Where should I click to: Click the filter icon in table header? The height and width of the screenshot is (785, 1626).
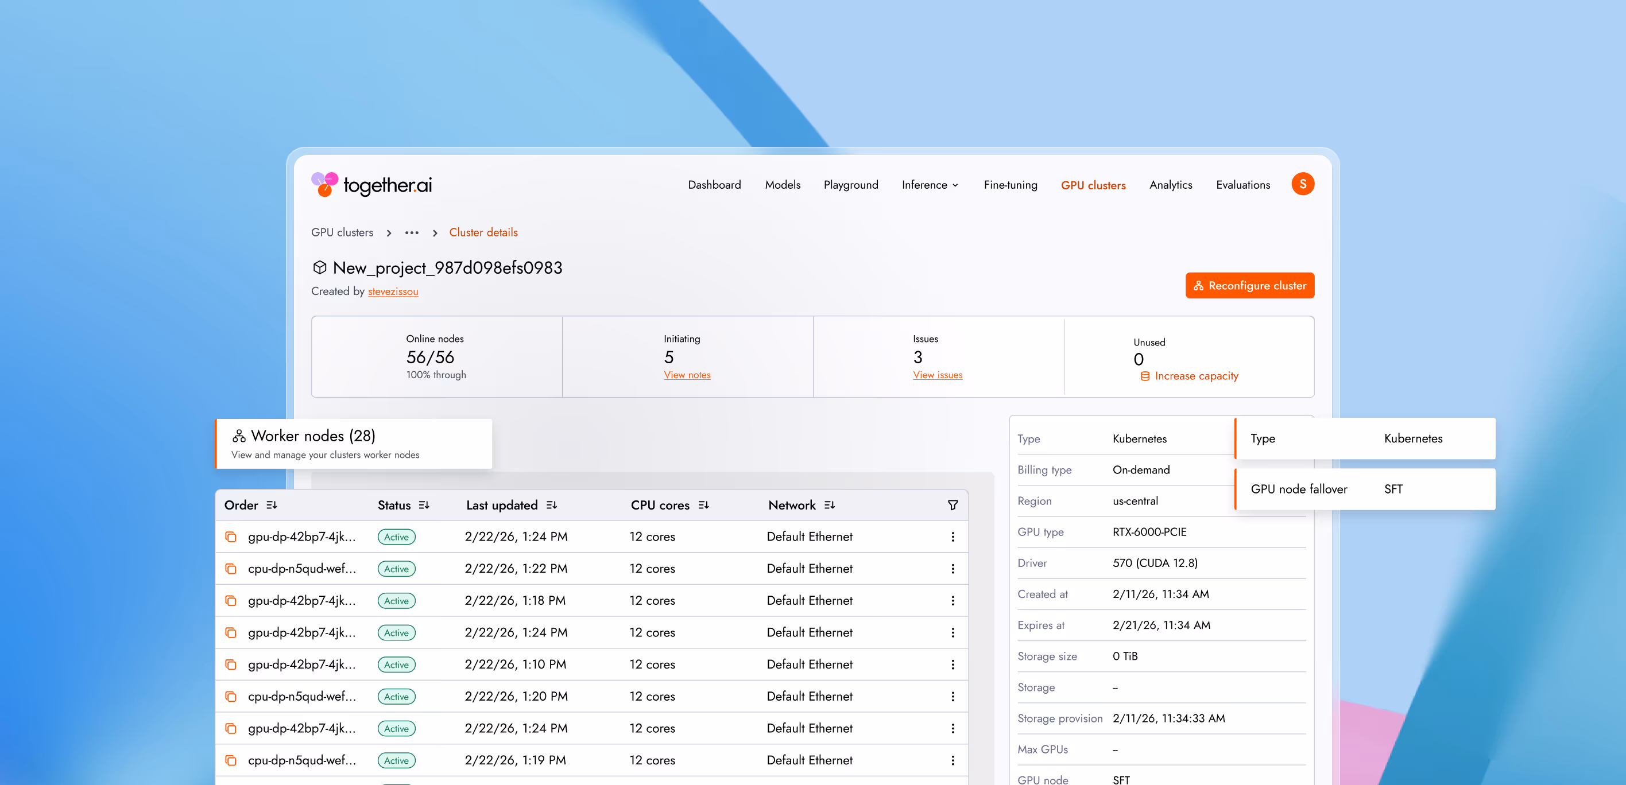pos(953,505)
